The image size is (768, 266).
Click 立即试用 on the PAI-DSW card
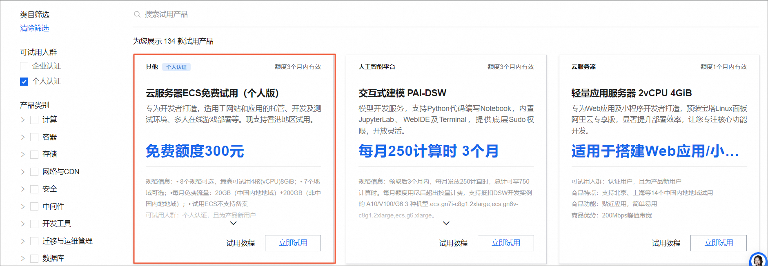tap(505, 243)
